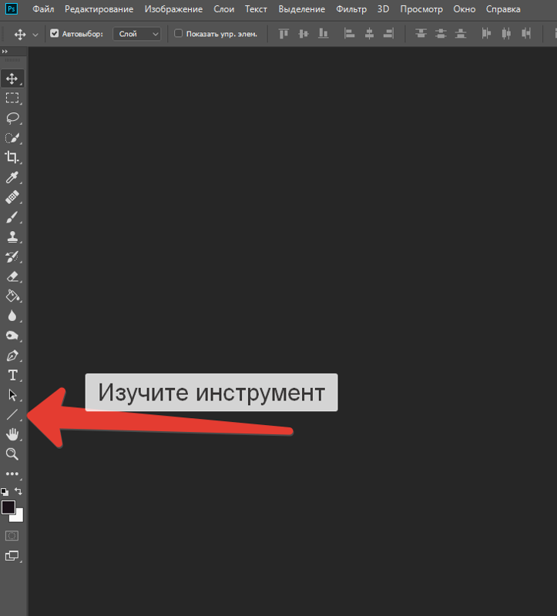Enable Показать упр. элем. checkbox
The height and width of the screenshot is (616, 557).
click(x=178, y=33)
